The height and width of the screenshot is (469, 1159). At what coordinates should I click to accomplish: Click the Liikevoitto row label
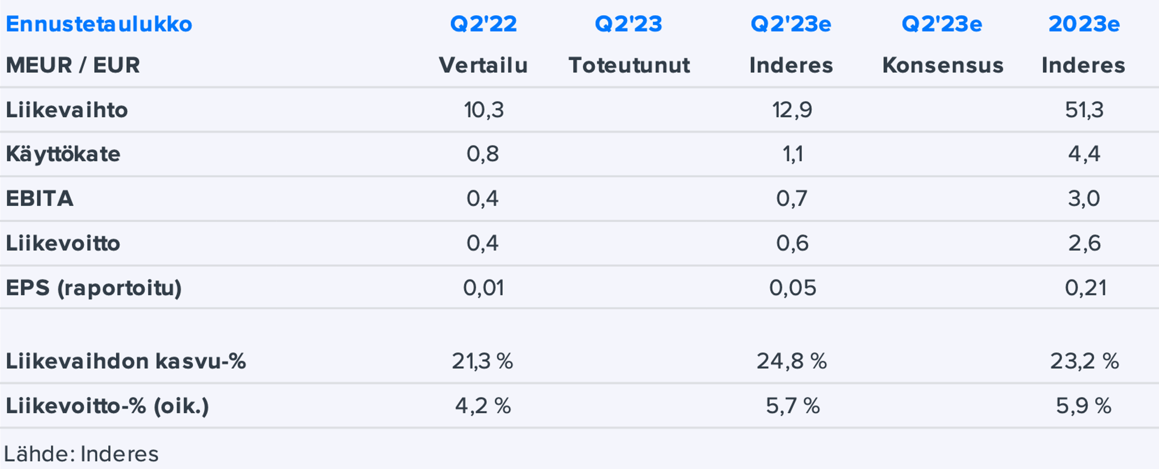point(63,244)
